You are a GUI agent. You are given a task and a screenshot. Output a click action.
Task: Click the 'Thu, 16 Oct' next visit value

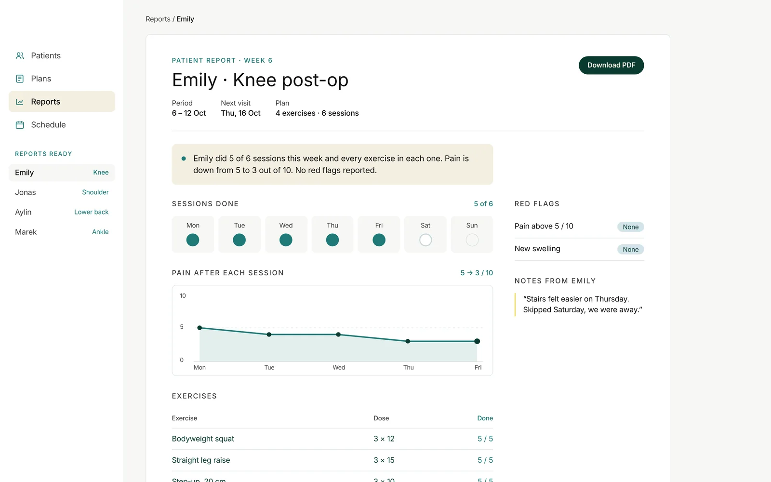click(240, 113)
